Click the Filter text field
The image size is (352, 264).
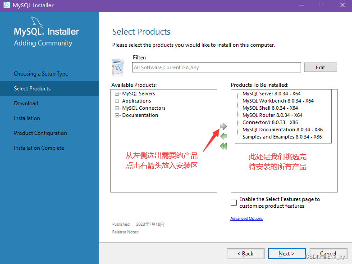tap(216, 67)
